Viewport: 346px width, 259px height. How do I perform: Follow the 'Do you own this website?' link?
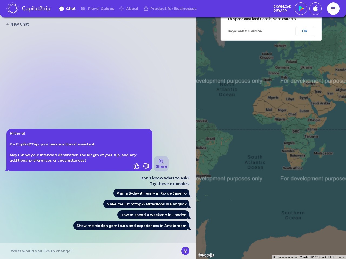coord(245,31)
